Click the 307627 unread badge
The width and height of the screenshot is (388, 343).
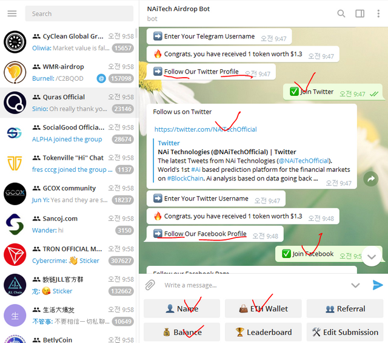coord(121,260)
